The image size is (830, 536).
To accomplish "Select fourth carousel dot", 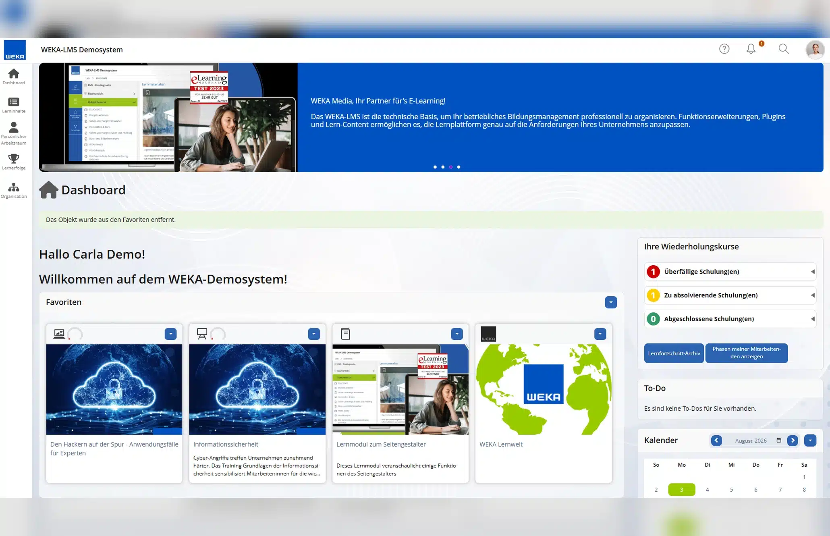I will click(x=459, y=167).
